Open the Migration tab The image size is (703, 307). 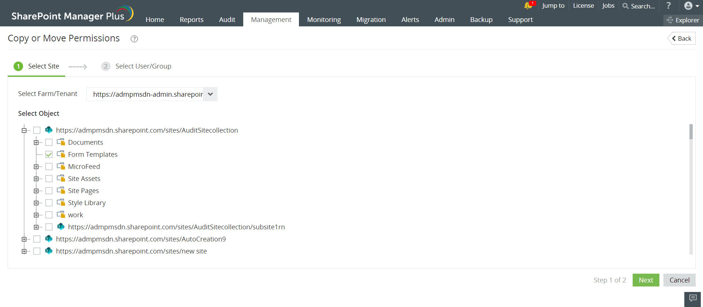371,20
